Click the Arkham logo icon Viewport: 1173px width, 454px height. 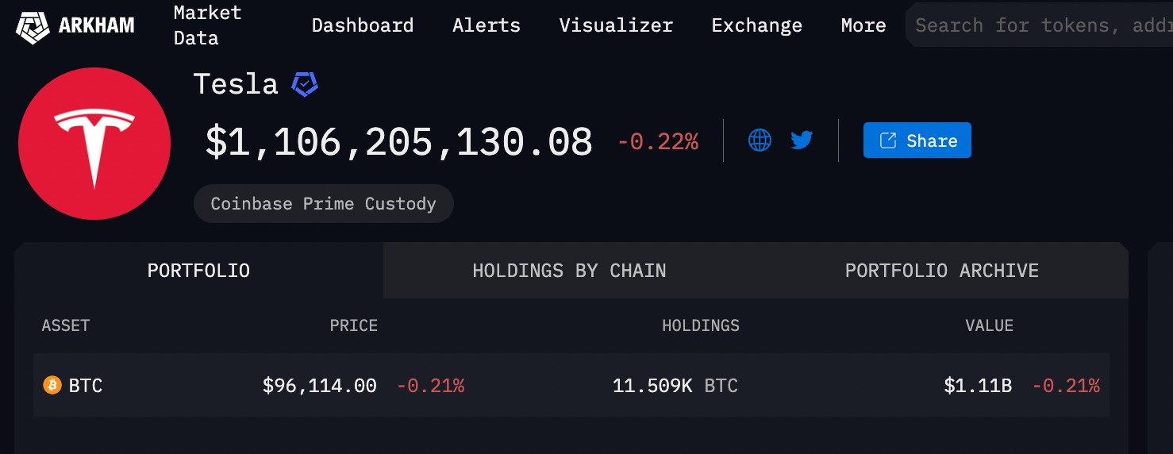coord(33,26)
